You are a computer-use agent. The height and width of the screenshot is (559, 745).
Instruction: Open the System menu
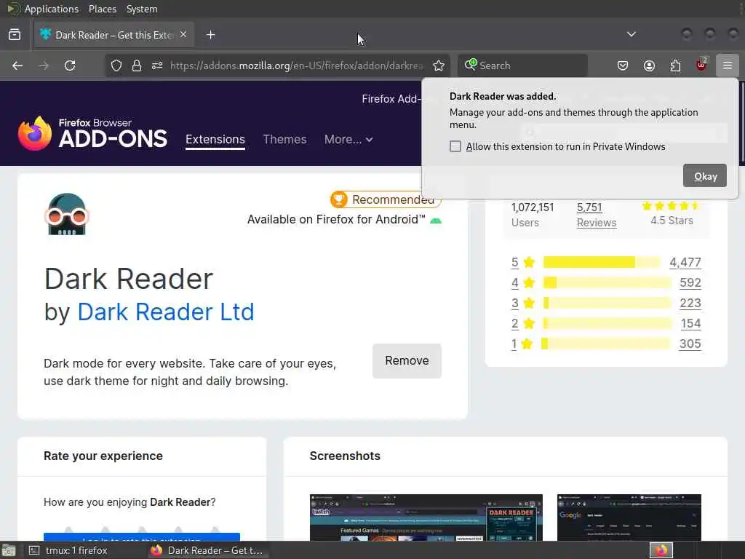pos(142,9)
